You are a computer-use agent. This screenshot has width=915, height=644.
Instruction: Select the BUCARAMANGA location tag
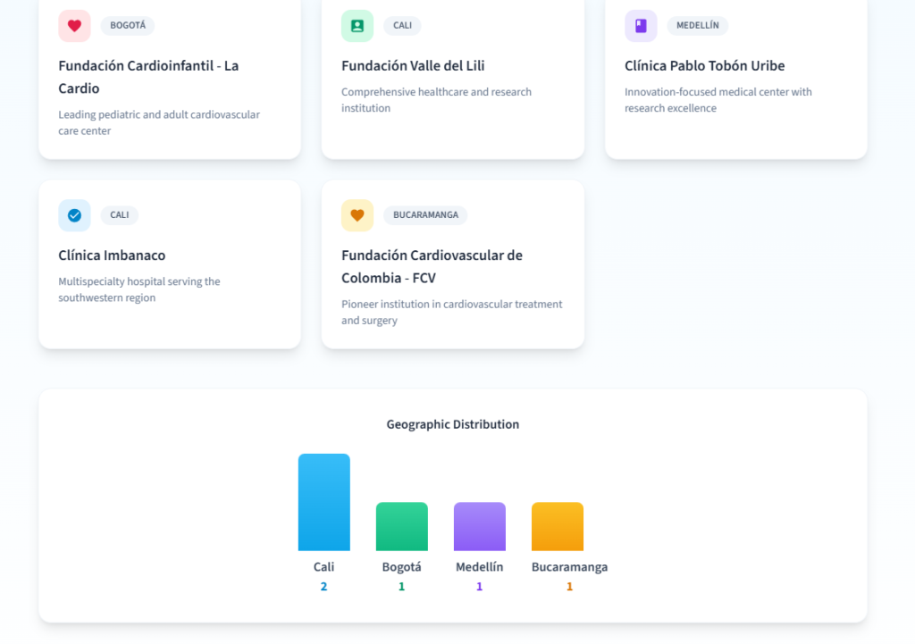coord(425,215)
